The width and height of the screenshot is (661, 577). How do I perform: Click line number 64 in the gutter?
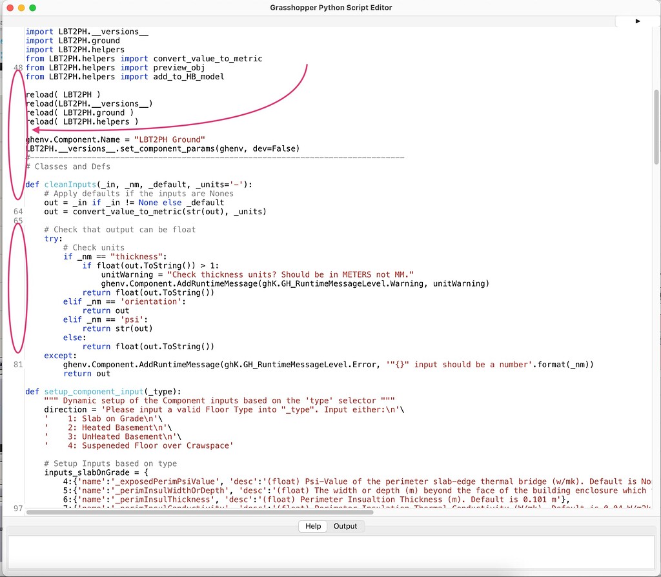pos(18,212)
